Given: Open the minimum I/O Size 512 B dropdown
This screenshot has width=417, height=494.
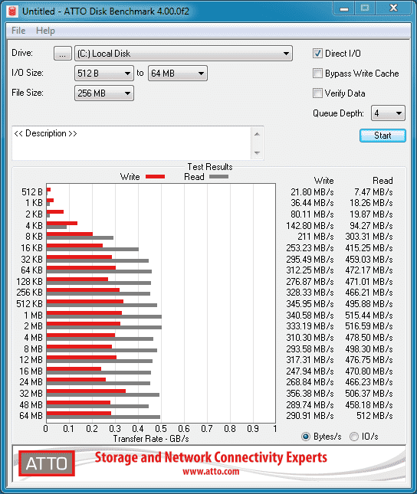Looking at the screenshot, I should [104, 74].
